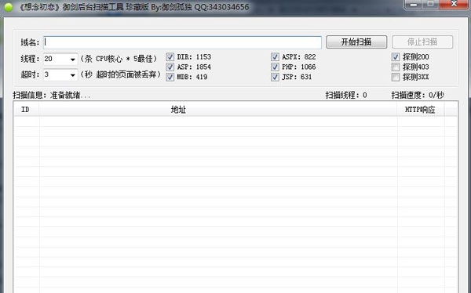Maximize the scanner window

(x=430, y=4)
